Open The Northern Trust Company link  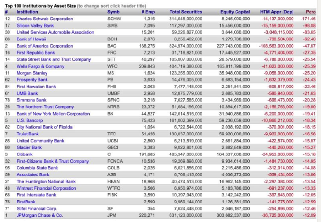click(45, 107)
